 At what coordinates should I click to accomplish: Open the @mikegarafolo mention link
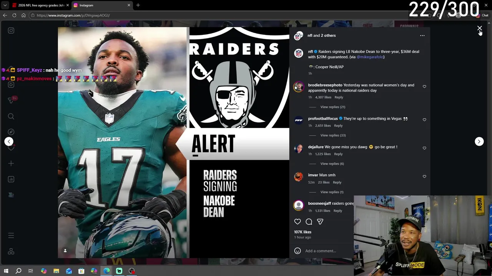(x=370, y=57)
